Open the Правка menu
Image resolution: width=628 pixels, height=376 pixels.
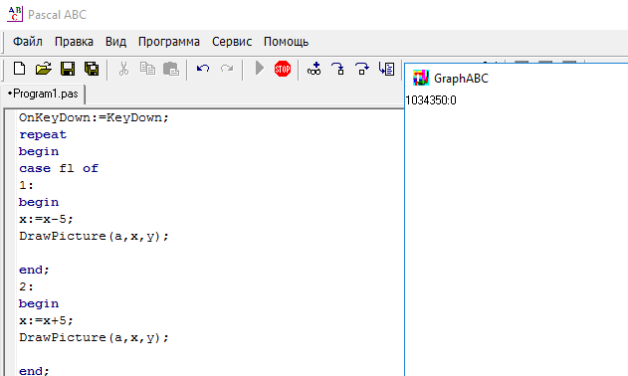point(74,42)
